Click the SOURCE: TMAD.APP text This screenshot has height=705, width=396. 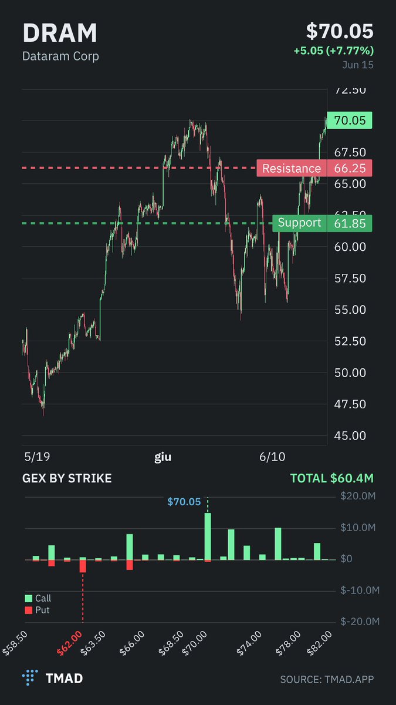pyautogui.click(x=327, y=679)
